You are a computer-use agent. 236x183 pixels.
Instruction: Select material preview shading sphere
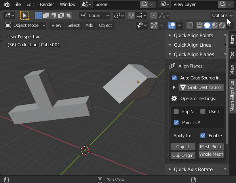[x=215, y=25]
